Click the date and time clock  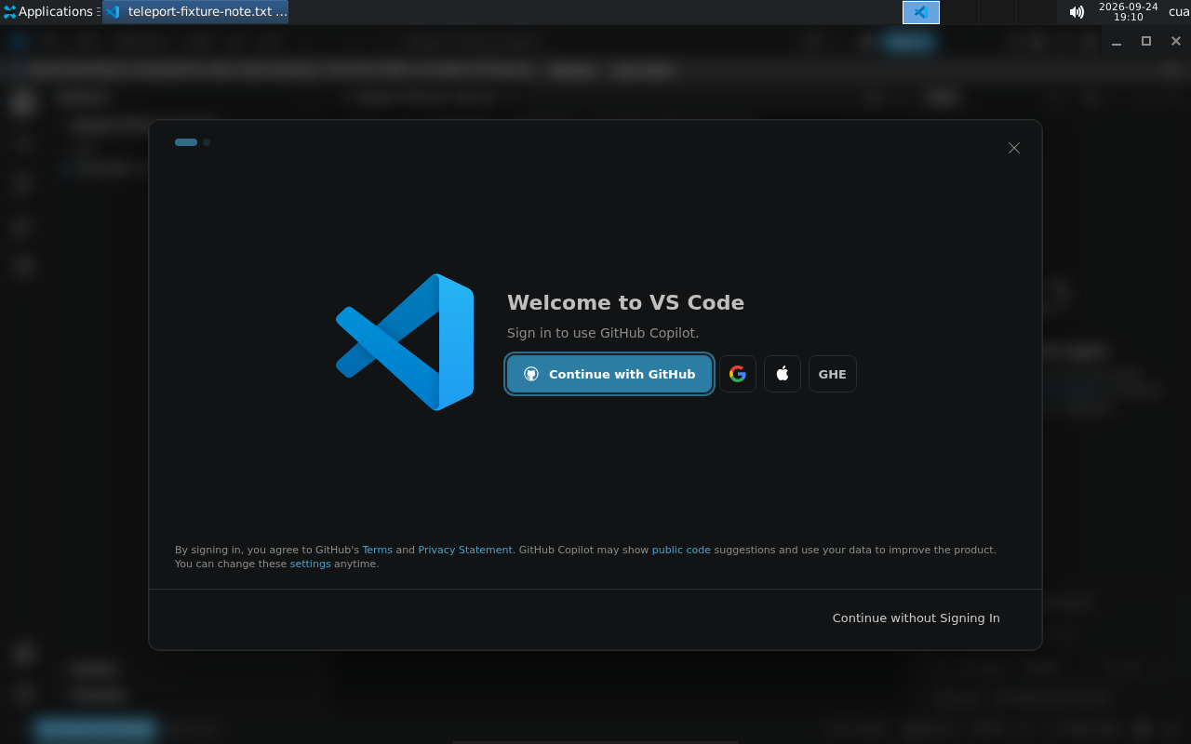tap(1128, 12)
